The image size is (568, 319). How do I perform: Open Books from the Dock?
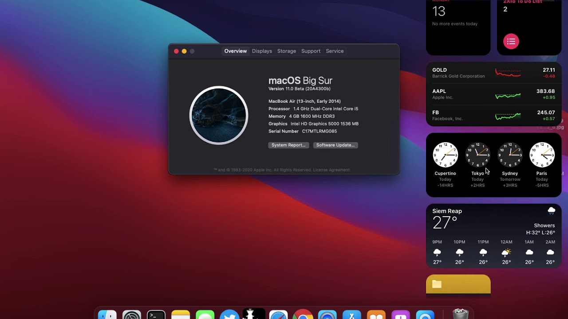click(376, 315)
